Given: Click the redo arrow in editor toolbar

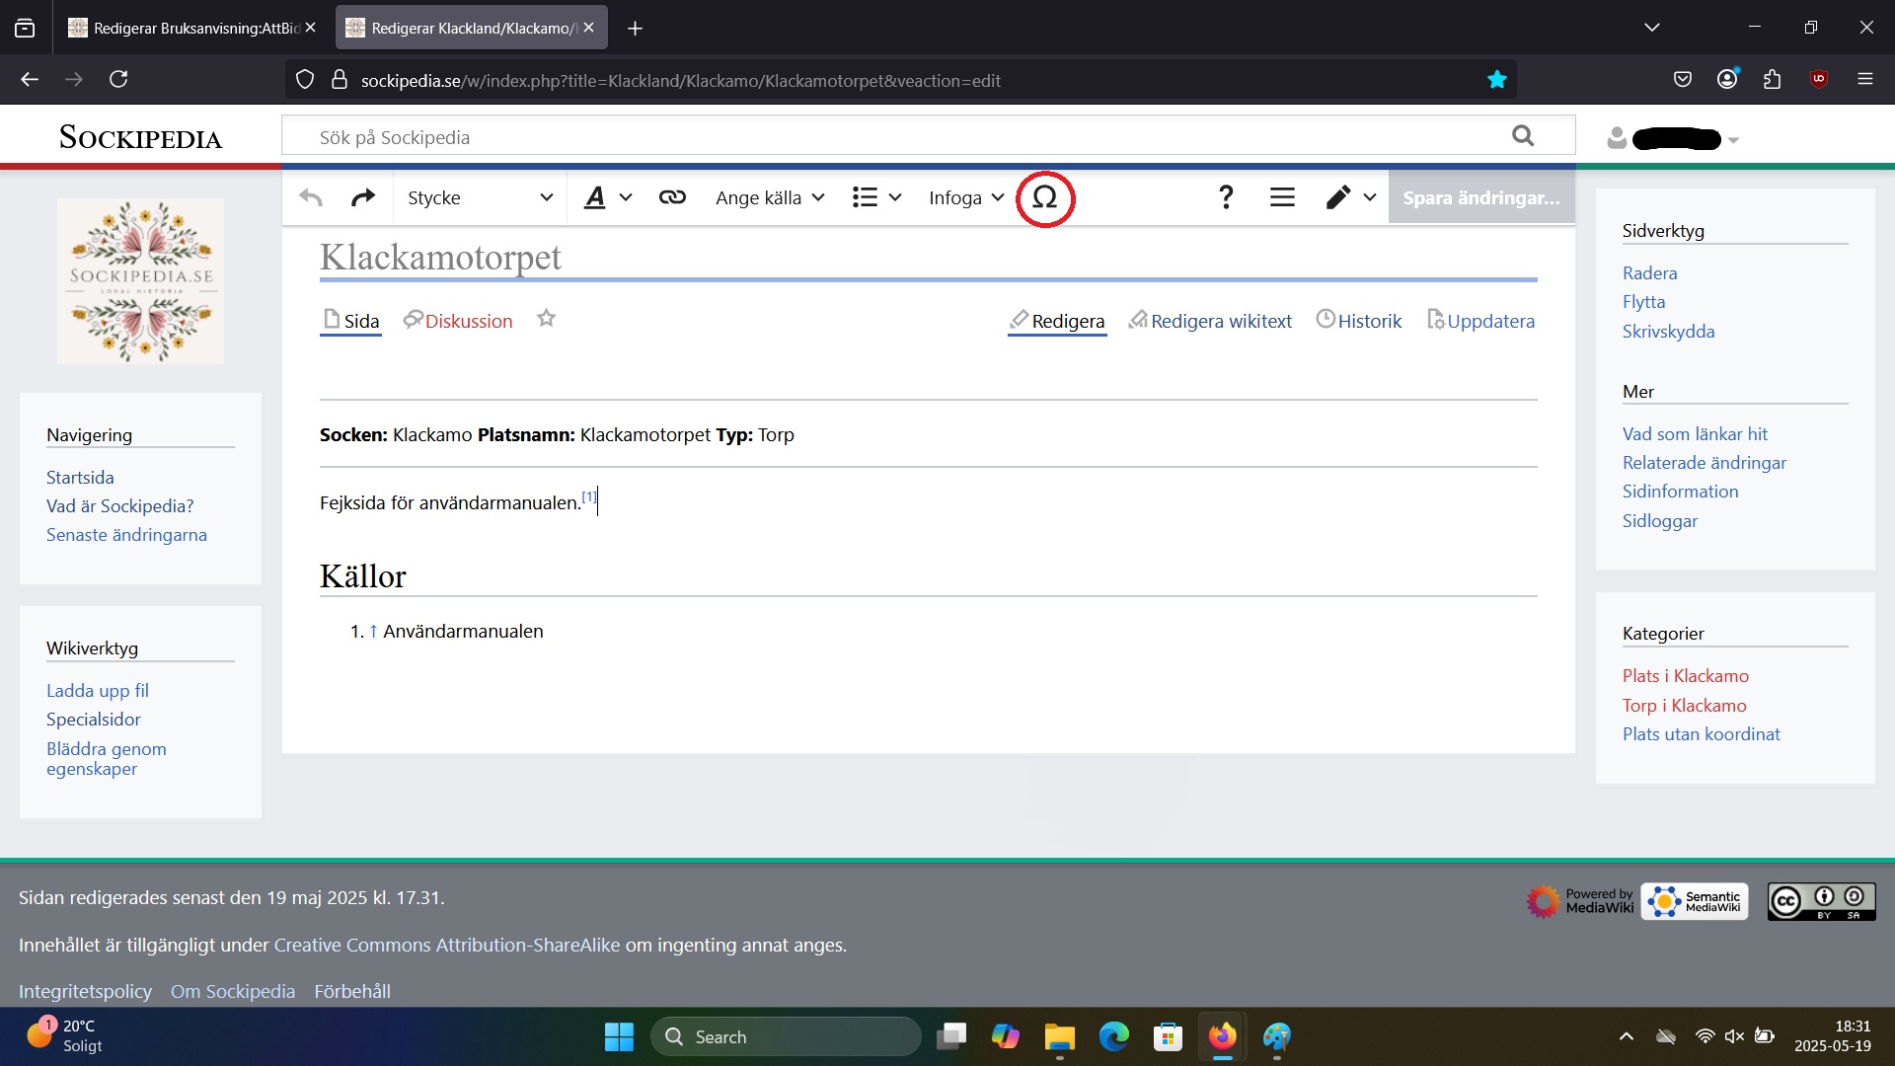Looking at the screenshot, I should point(363,197).
